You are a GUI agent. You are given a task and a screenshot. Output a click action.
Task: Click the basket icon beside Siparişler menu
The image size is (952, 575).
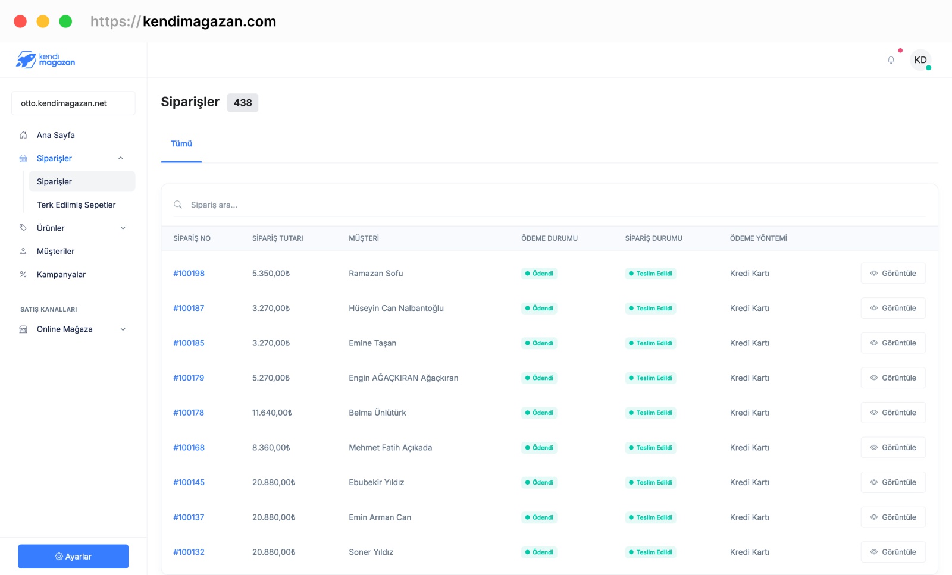(x=23, y=158)
